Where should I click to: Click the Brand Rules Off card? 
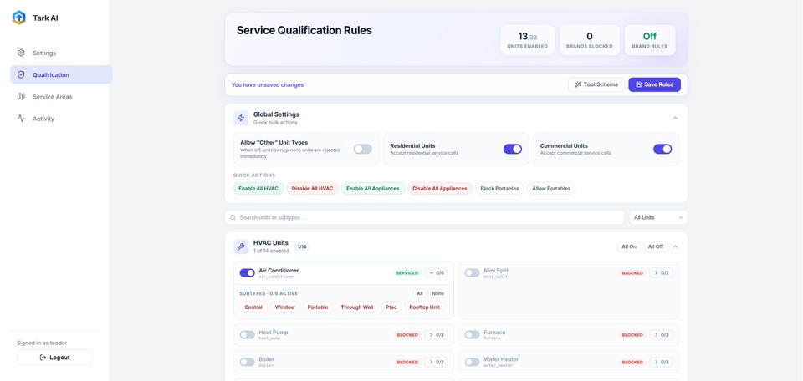pos(650,40)
